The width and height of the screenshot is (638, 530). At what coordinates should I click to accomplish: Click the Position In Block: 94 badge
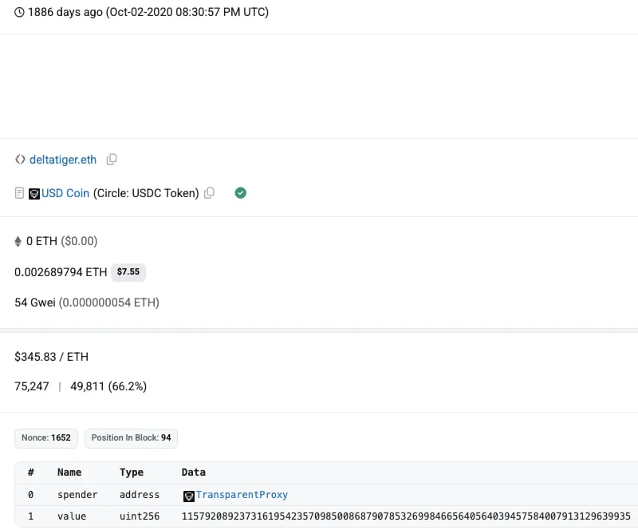click(131, 438)
